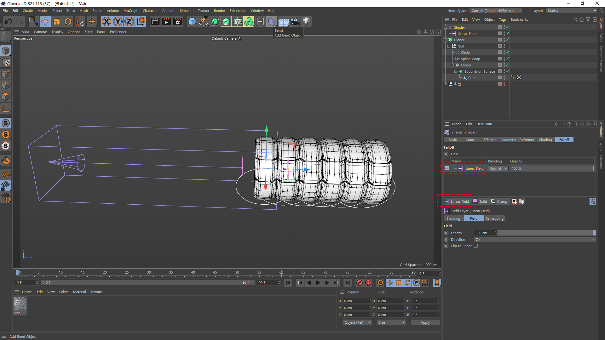Add a Cube primitive object

tap(192, 21)
